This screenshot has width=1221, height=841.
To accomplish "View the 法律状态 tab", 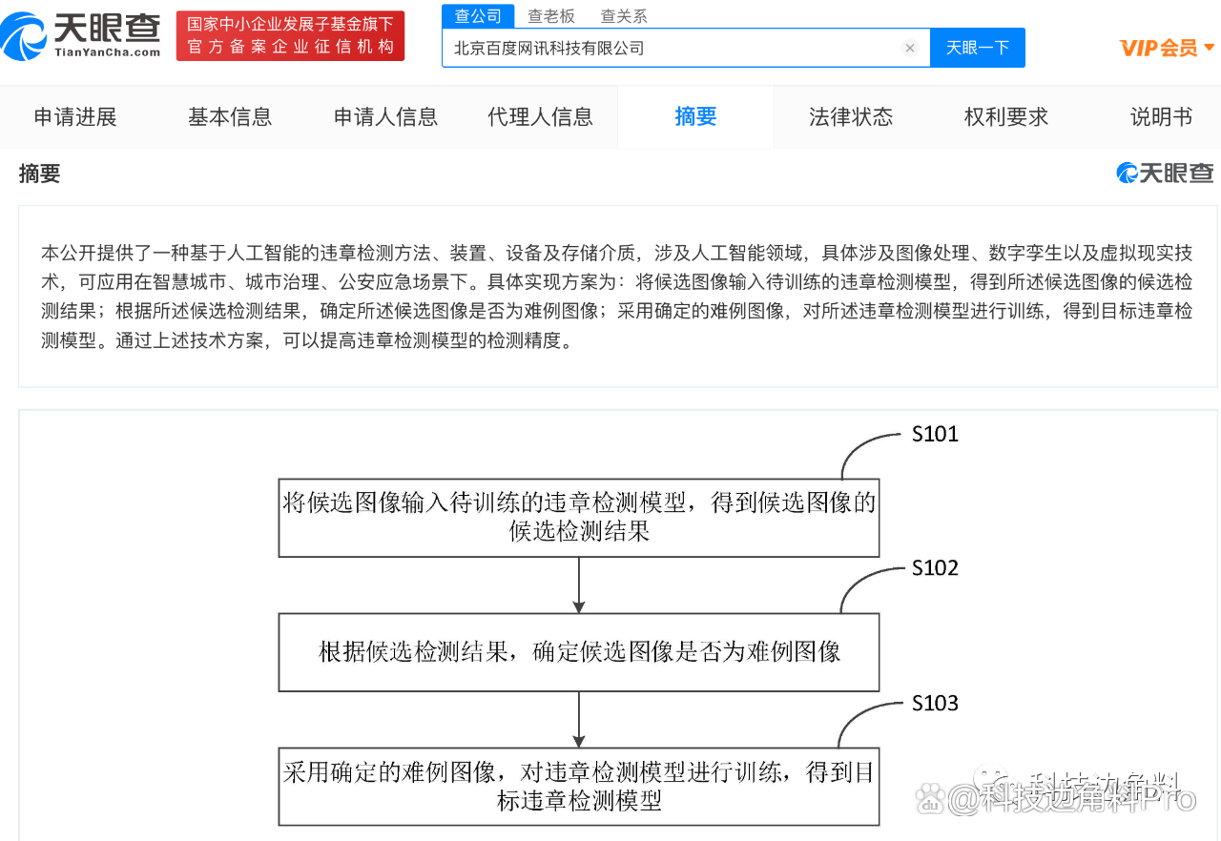I will pyautogui.click(x=851, y=117).
